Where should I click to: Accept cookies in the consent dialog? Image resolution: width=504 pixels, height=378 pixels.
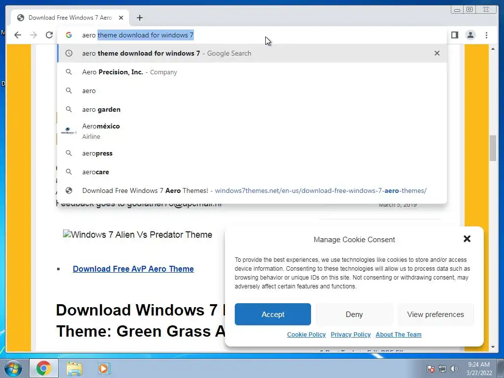tap(273, 315)
